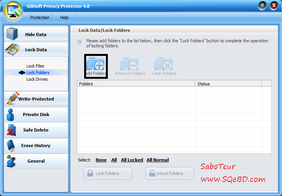
Task: Collapse the Lock Data section
Action: [36, 50]
